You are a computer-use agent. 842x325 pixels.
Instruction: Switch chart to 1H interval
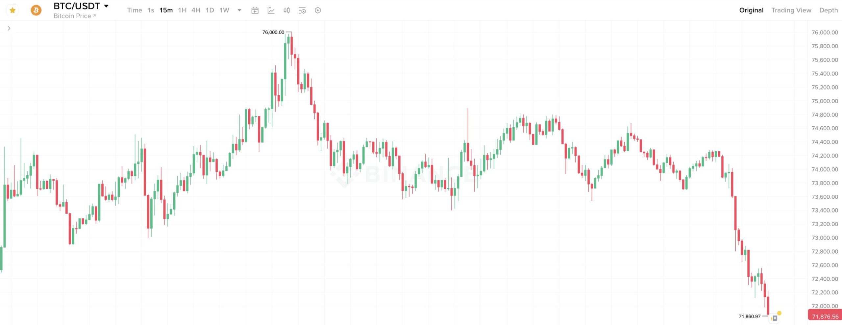pos(182,10)
